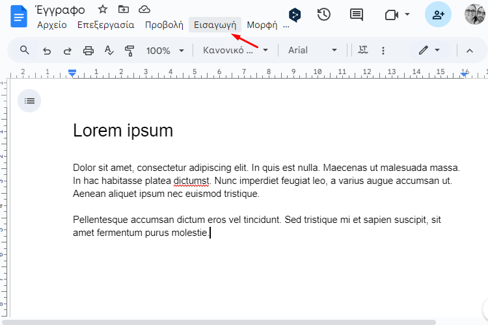Open the dark hexagon add-on icon
This screenshot has height=325, width=488.
tap(295, 14)
